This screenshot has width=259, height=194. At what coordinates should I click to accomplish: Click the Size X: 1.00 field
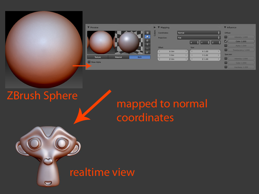click(x=205, y=51)
